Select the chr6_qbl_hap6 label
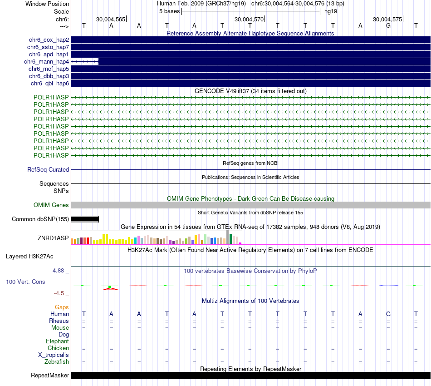This screenshot has width=431, height=386. pyautogui.click(x=50, y=84)
